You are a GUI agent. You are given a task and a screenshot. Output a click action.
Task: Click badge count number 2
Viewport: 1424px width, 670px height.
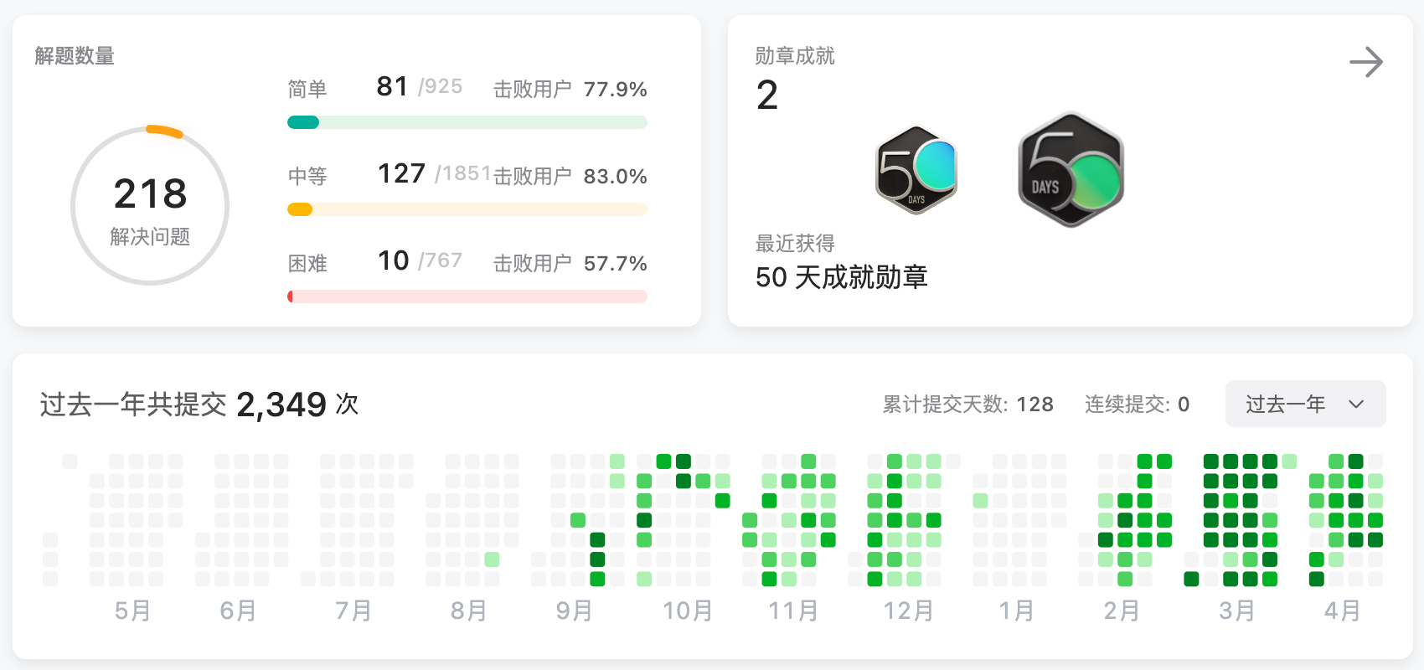[x=767, y=95]
